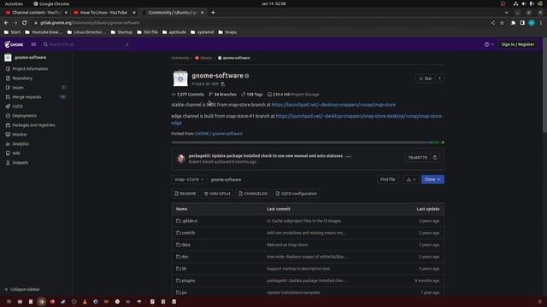Open the latest commit SHA button
Viewport: 547px width, 307px height.
point(417,158)
